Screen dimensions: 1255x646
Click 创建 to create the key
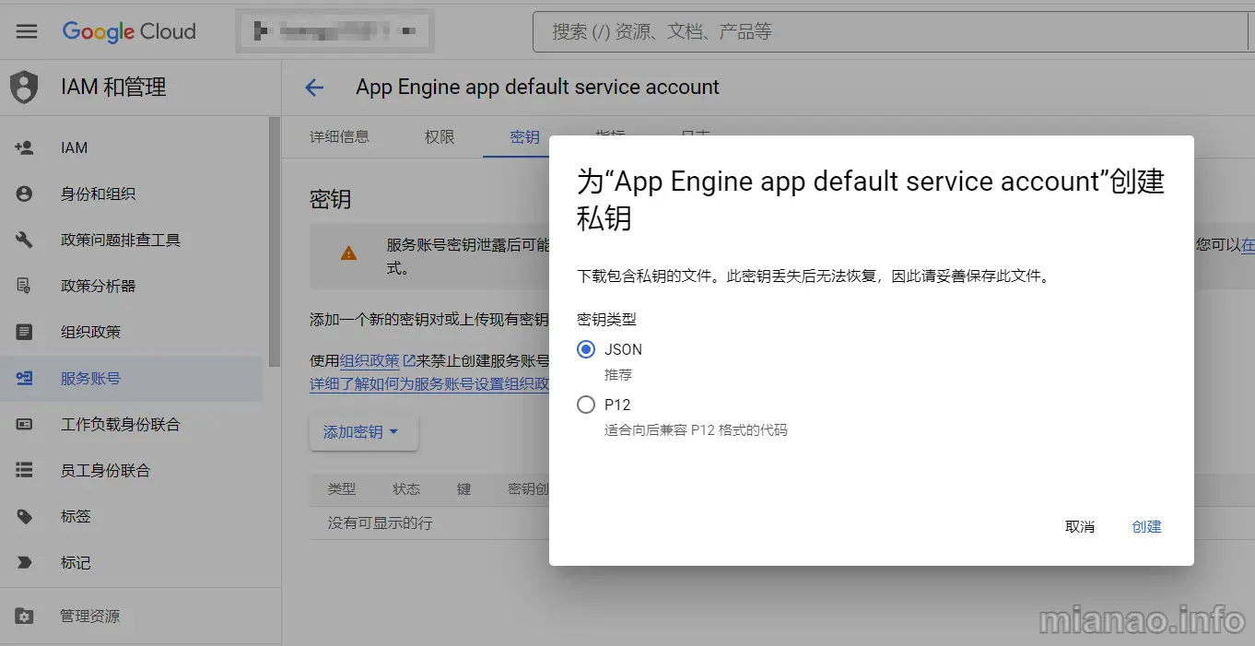[x=1146, y=526]
